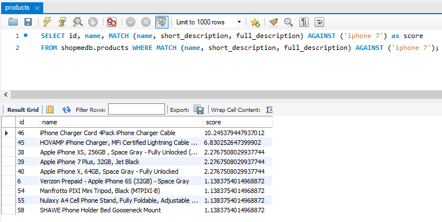442x222 pixels.
Task: Open a SQL script file folder icon
Action: 13,22
